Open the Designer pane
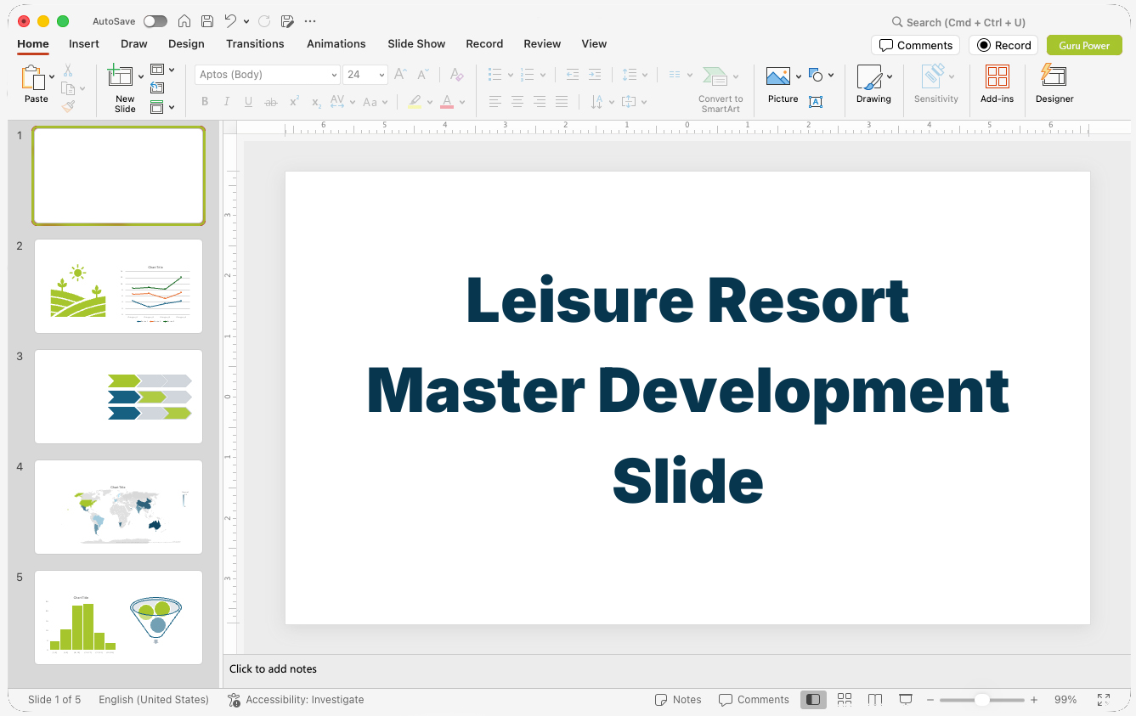 1054,84
